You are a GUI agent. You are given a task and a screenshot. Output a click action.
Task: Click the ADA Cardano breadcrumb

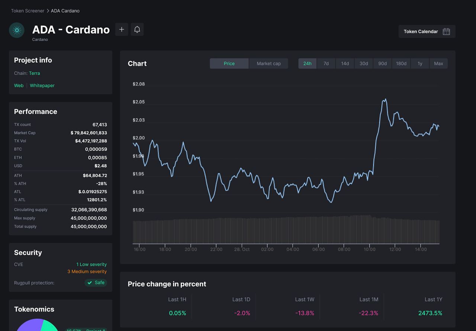click(x=65, y=11)
